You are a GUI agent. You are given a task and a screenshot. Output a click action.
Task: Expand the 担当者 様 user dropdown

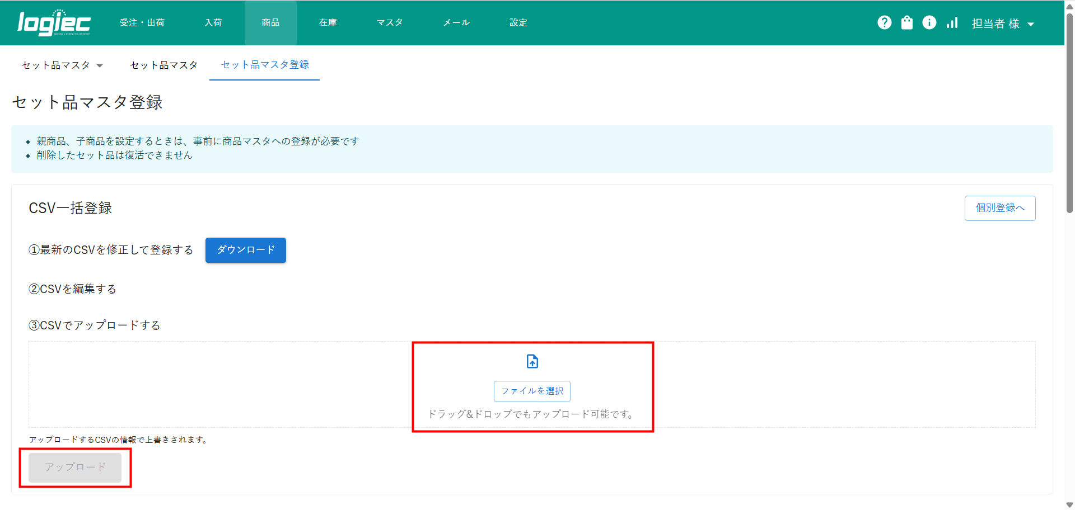coord(1002,23)
